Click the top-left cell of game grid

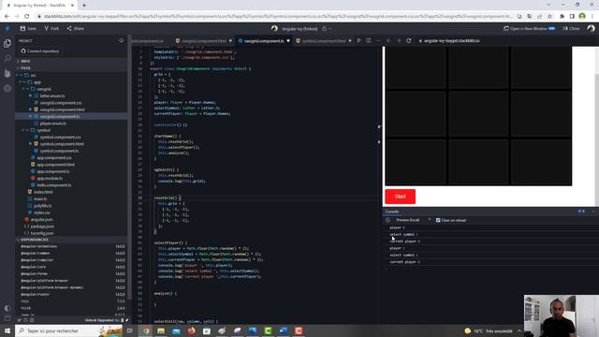point(416,67)
